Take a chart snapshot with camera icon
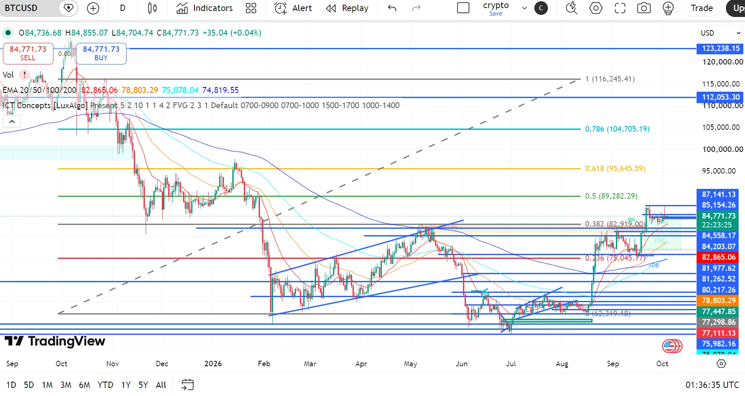 644,8
